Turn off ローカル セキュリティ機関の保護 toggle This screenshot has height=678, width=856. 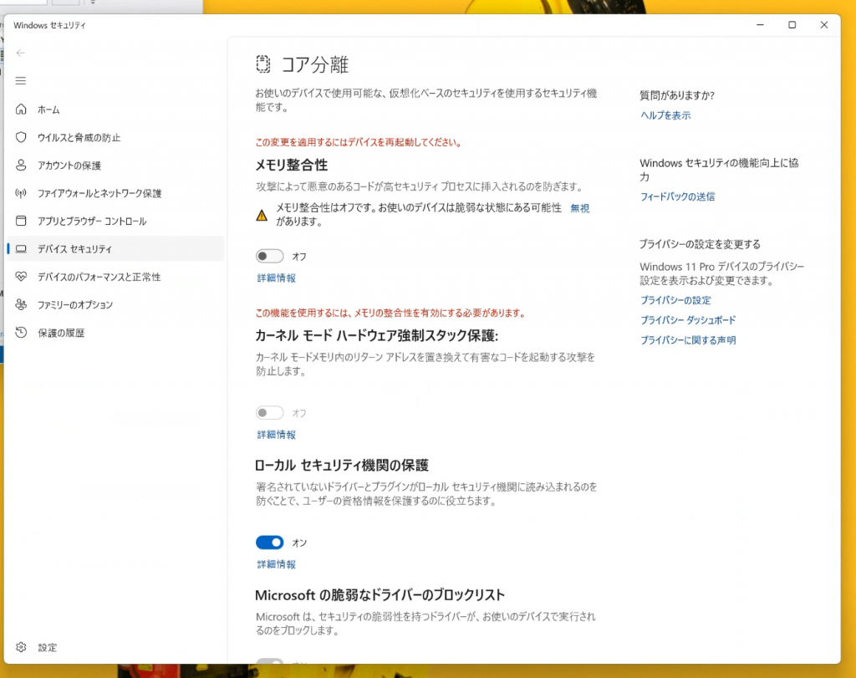click(269, 543)
